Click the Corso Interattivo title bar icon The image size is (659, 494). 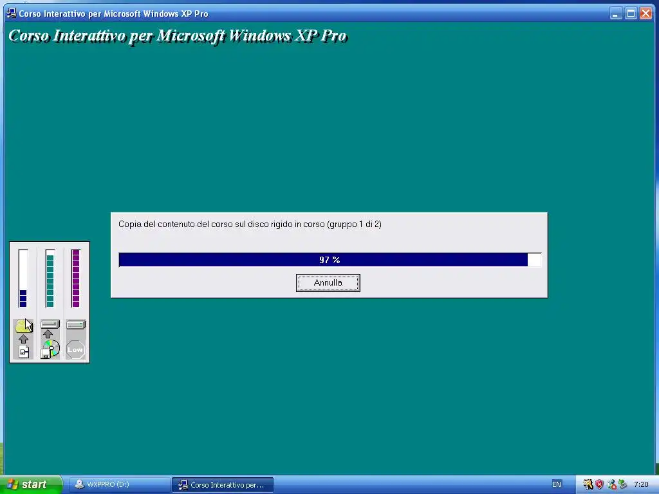(12, 14)
